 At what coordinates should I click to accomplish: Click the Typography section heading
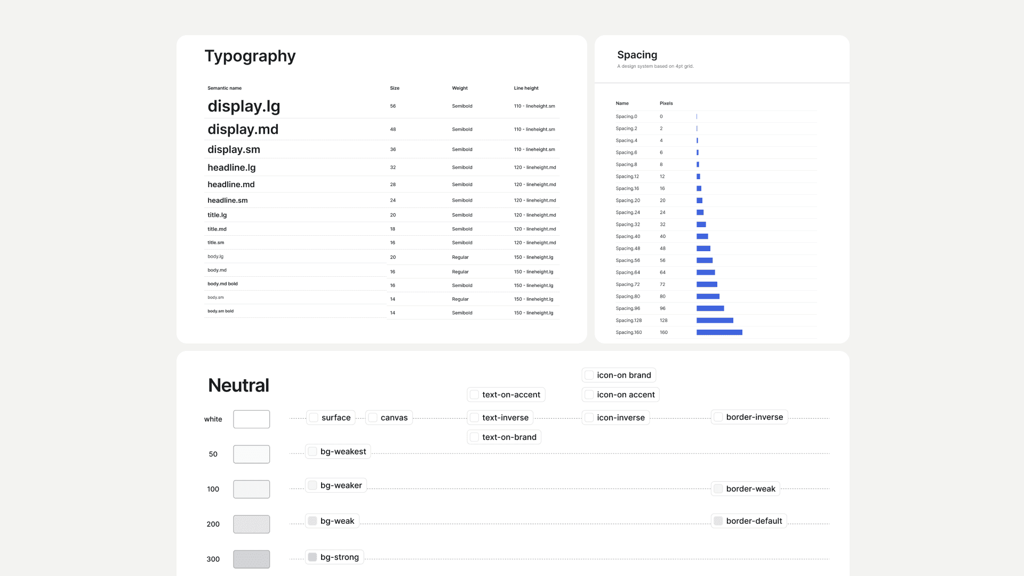(x=250, y=56)
